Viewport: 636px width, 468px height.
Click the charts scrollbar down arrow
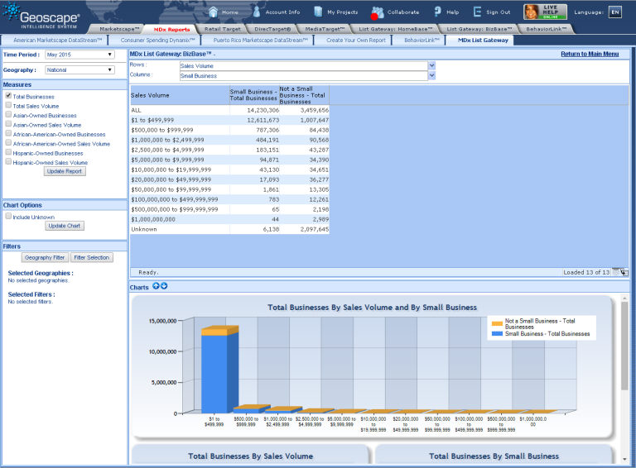click(x=624, y=459)
